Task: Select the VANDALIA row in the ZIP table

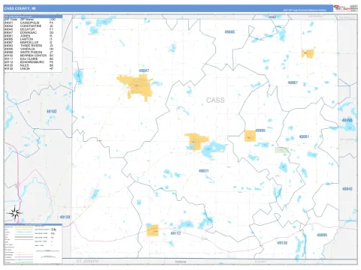Action: (29, 49)
